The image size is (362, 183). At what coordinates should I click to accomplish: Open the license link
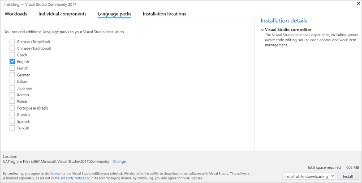[55, 173]
